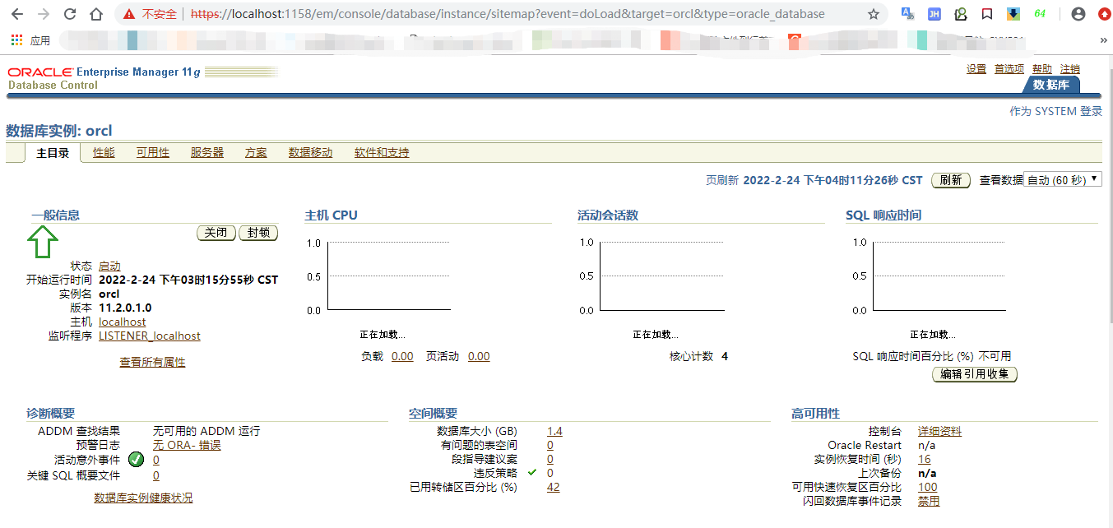The width and height of the screenshot is (1113, 528).
Task: Open the 查看数据 auto refresh dropdown
Action: 1062,180
